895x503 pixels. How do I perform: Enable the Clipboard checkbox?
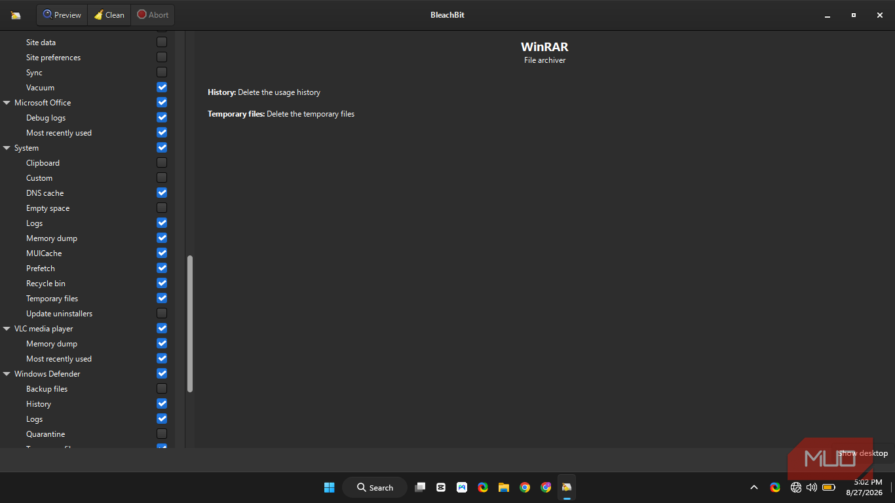162,162
